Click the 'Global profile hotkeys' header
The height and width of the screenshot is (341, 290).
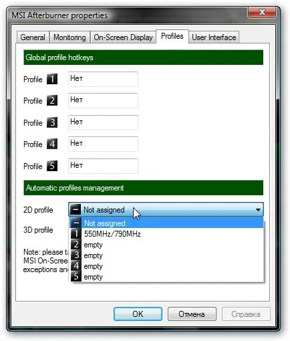143,58
